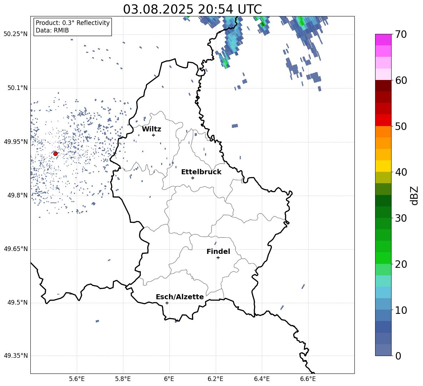Click the 6.4°E longitude label
Viewport: 423px width, 386px height.
(262, 379)
